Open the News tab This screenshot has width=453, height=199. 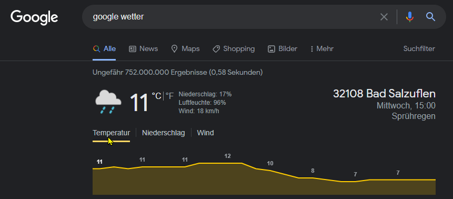point(143,49)
